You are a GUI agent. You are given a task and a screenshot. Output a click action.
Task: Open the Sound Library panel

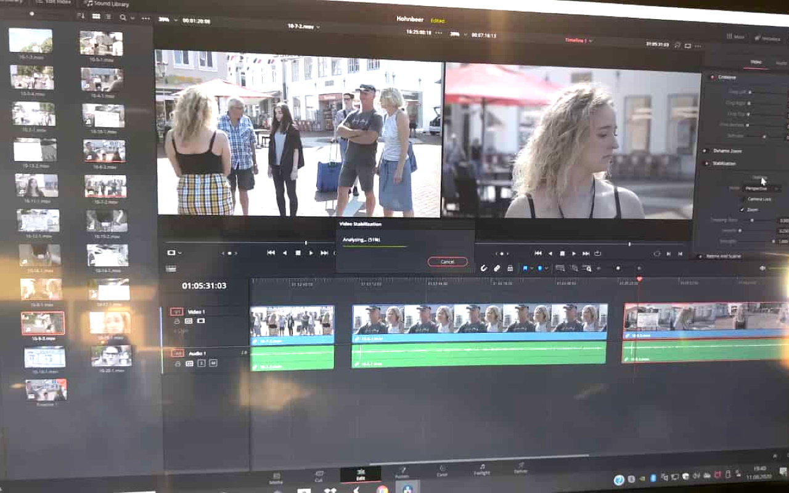pyautogui.click(x=107, y=4)
